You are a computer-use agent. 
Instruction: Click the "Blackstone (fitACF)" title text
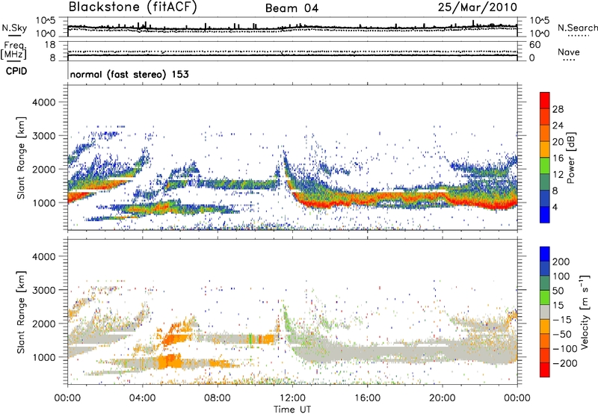133,7
